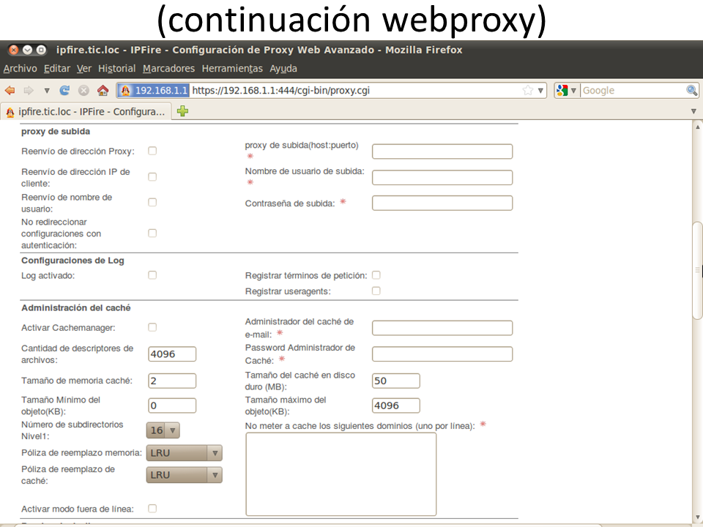703x527 pixels.
Task: Click the browser Back arrow button
Action: tap(10, 91)
